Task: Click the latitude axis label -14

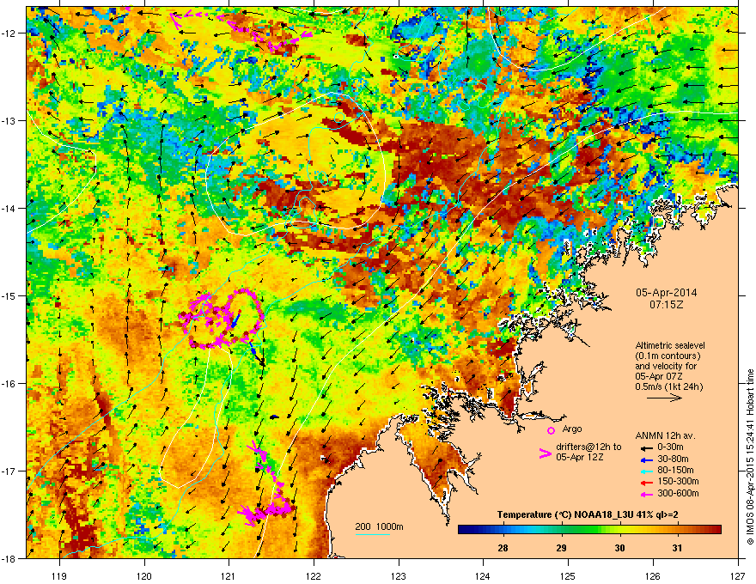Action: 9,208
